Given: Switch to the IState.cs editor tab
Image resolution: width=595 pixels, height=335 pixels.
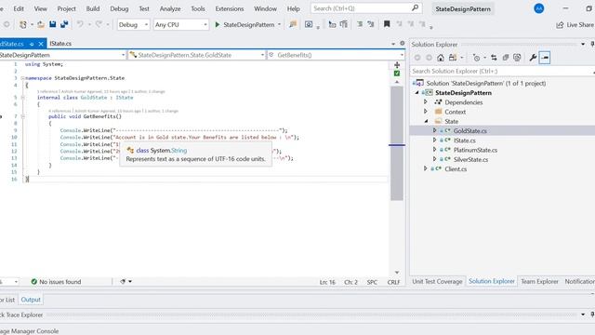Looking at the screenshot, I should [x=60, y=44].
